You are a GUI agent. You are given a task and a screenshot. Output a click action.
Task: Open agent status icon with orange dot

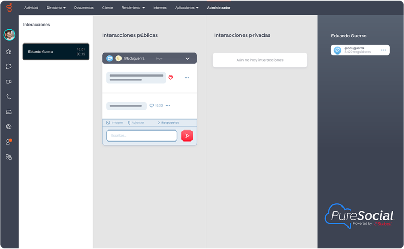point(9,142)
